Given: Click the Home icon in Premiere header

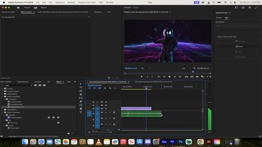Looking at the screenshot, I should coord(18,7).
